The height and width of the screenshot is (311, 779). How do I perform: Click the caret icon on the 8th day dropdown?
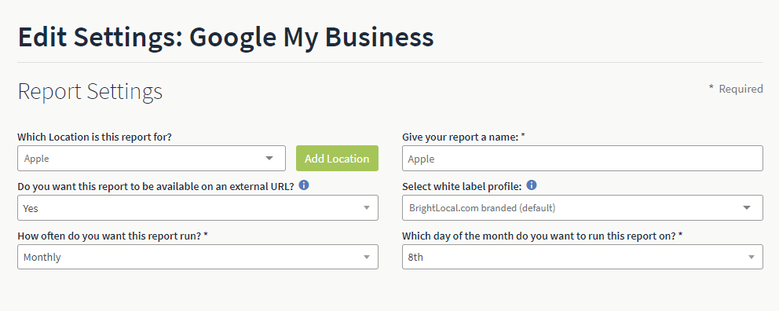point(752,257)
